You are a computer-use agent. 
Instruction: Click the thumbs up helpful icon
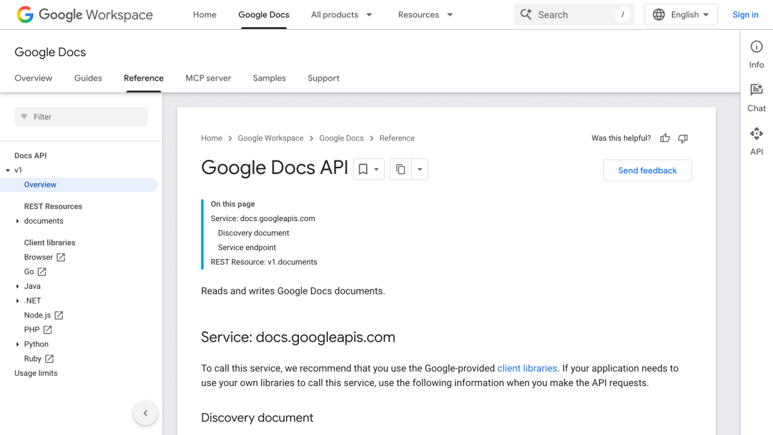pos(665,138)
